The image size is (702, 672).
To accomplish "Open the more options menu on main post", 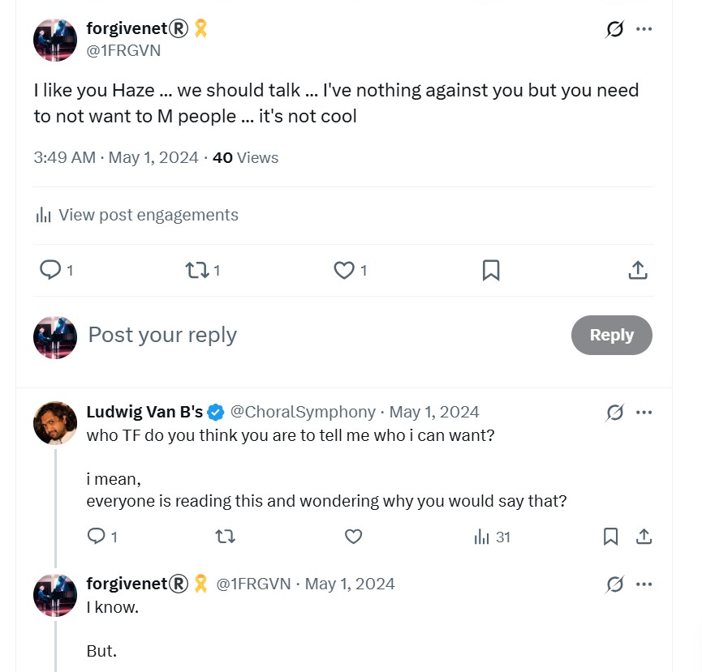I will (644, 29).
